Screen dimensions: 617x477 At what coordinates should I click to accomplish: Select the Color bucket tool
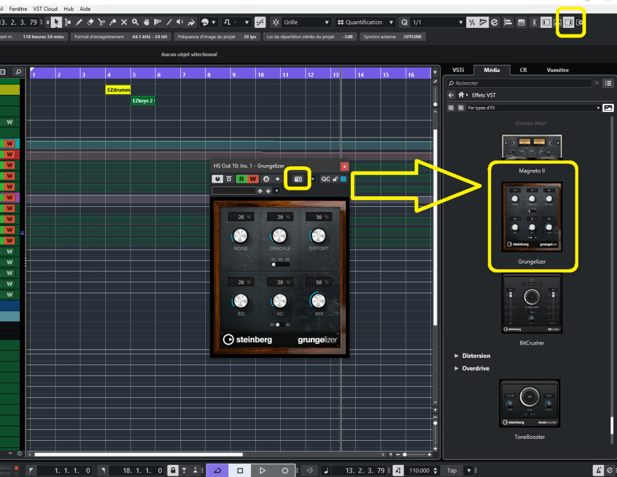click(x=192, y=22)
